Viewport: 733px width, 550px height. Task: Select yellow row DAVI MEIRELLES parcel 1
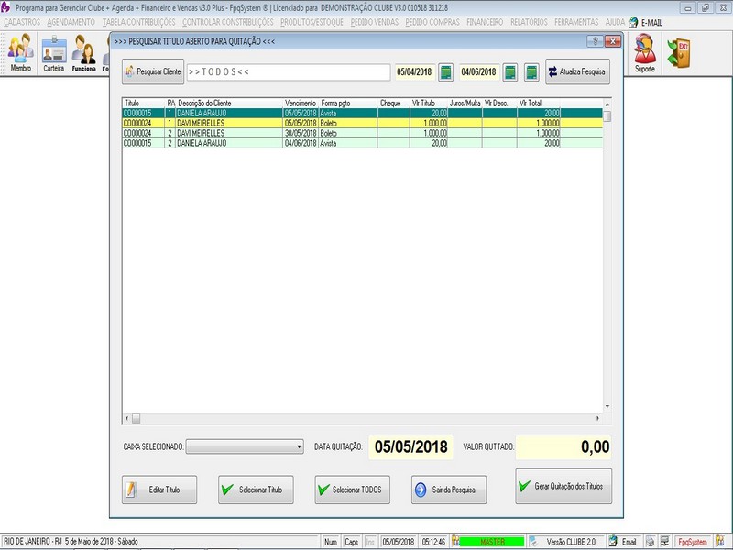[x=362, y=123]
